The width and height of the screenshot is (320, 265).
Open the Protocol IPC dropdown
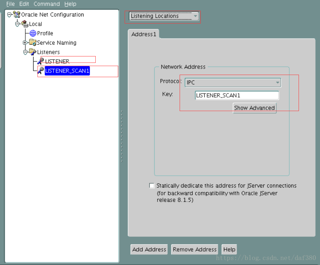(x=233, y=83)
